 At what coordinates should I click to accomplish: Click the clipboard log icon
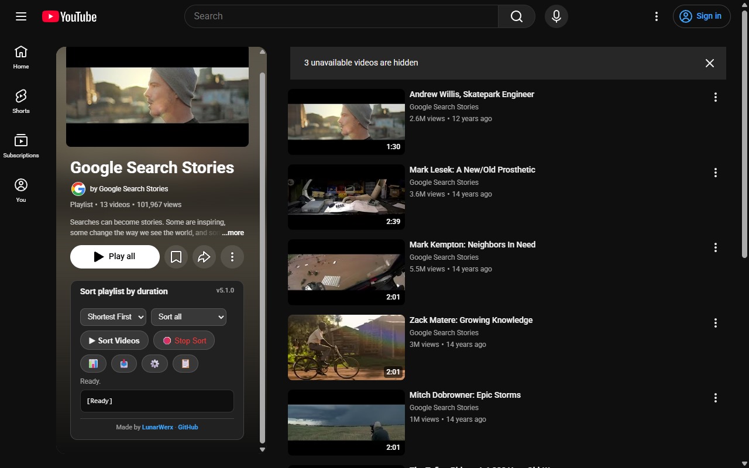pyautogui.click(x=185, y=364)
